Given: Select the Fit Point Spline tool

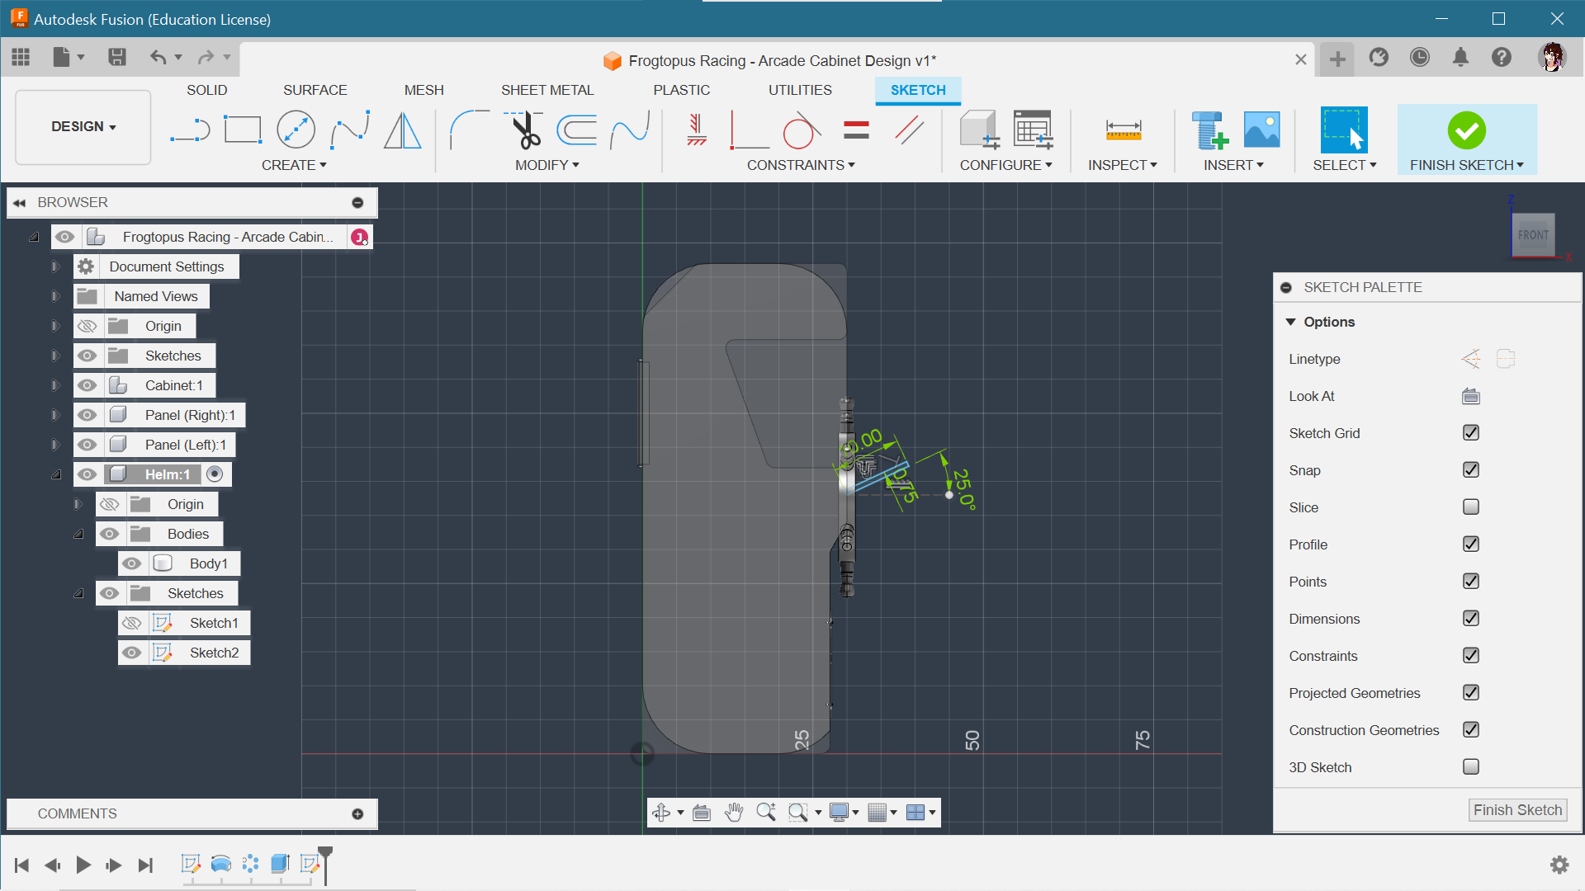Looking at the screenshot, I should [x=349, y=130].
